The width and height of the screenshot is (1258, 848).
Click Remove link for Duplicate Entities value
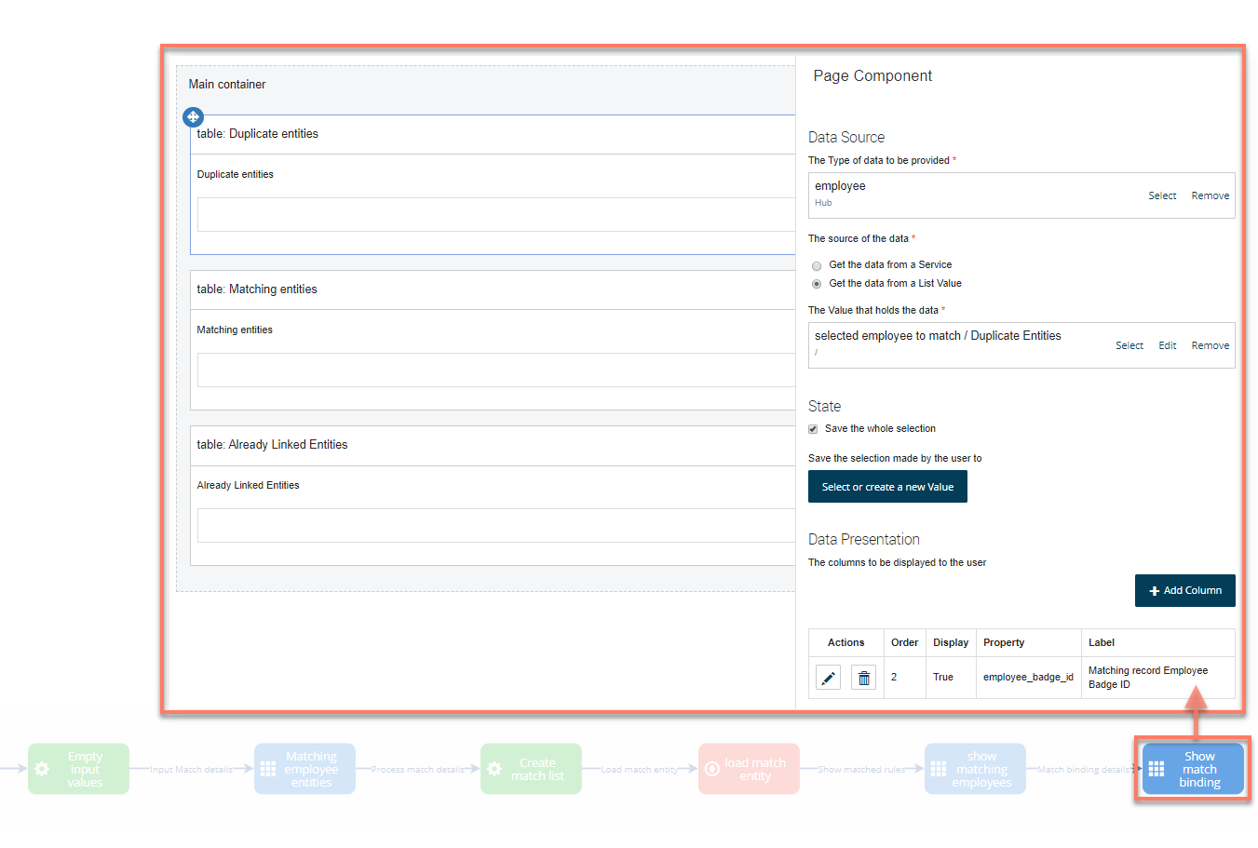click(x=1210, y=346)
